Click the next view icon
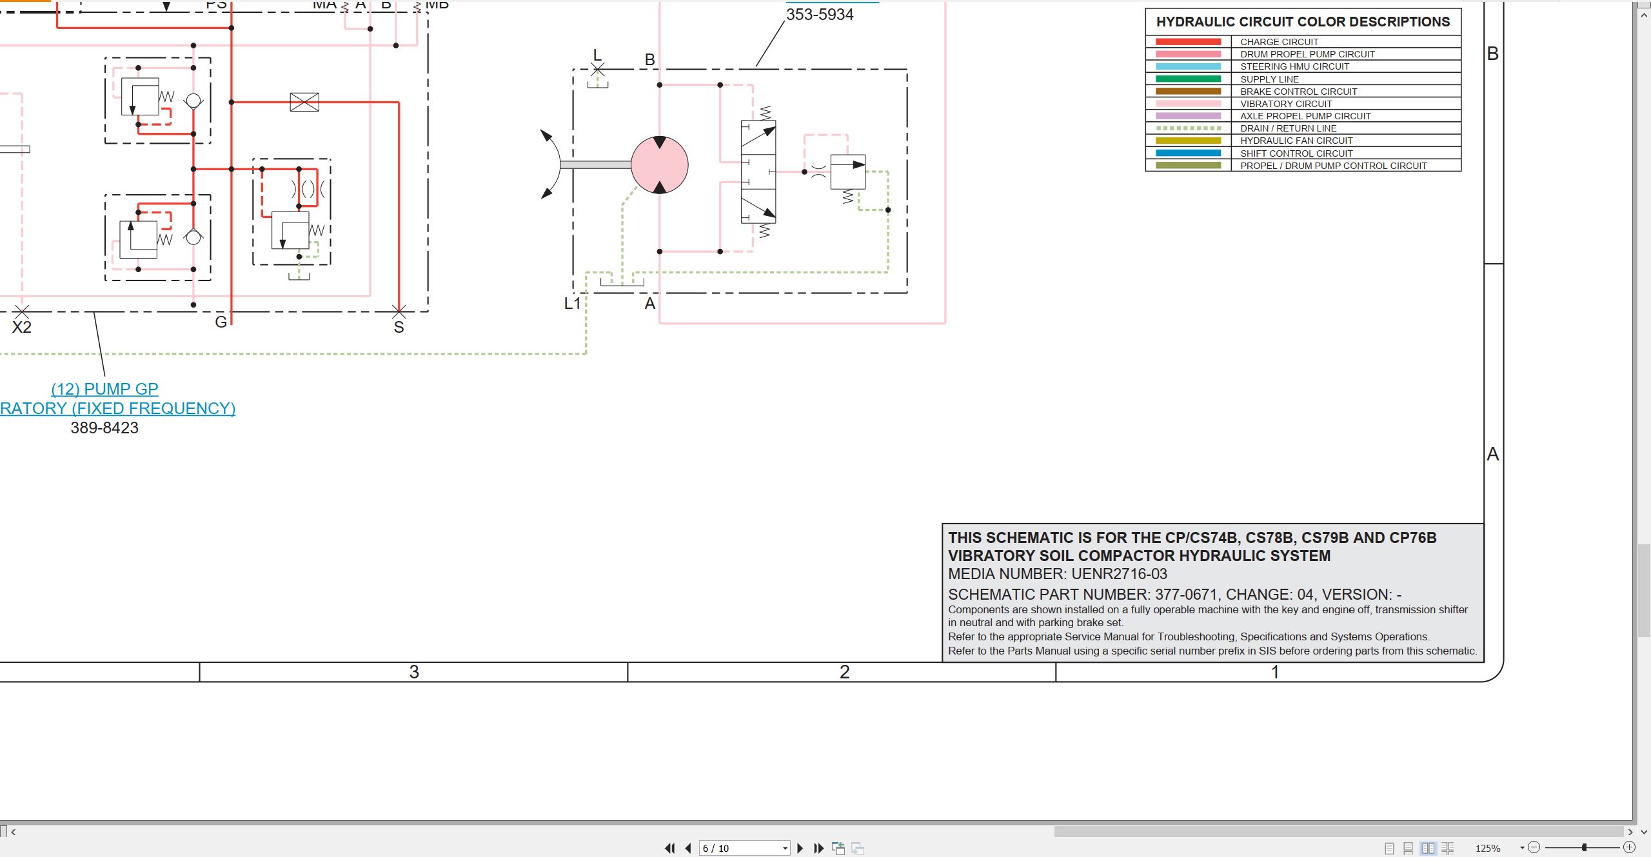The height and width of the screenshot is (857, 1651). [858, 849]
